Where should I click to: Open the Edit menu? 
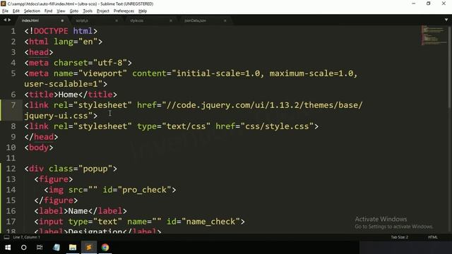tap(16, 11)
